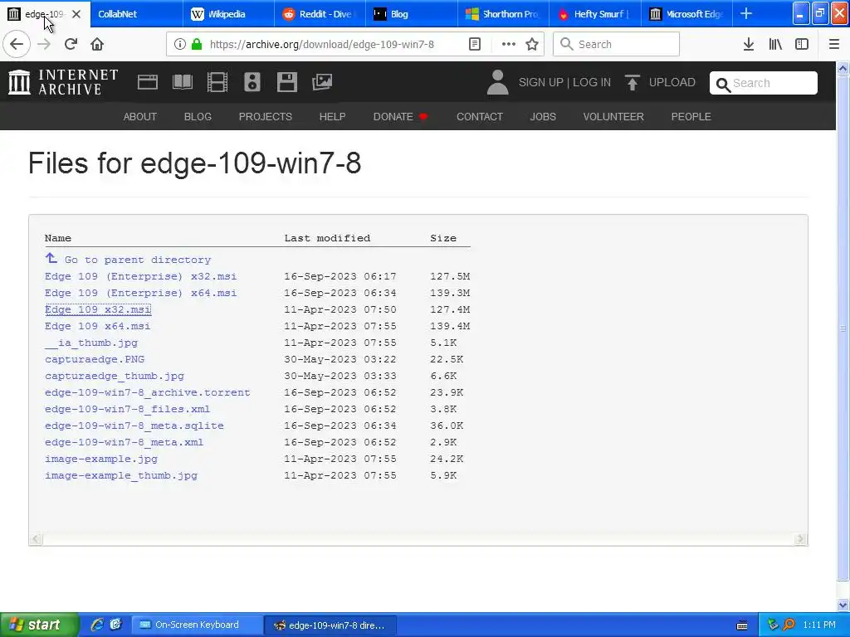Download Edge 109 x32.msi file

98,309
